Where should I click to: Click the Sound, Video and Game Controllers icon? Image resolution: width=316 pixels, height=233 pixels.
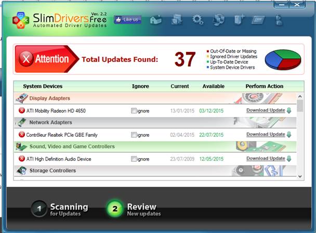tap(21, 147)
